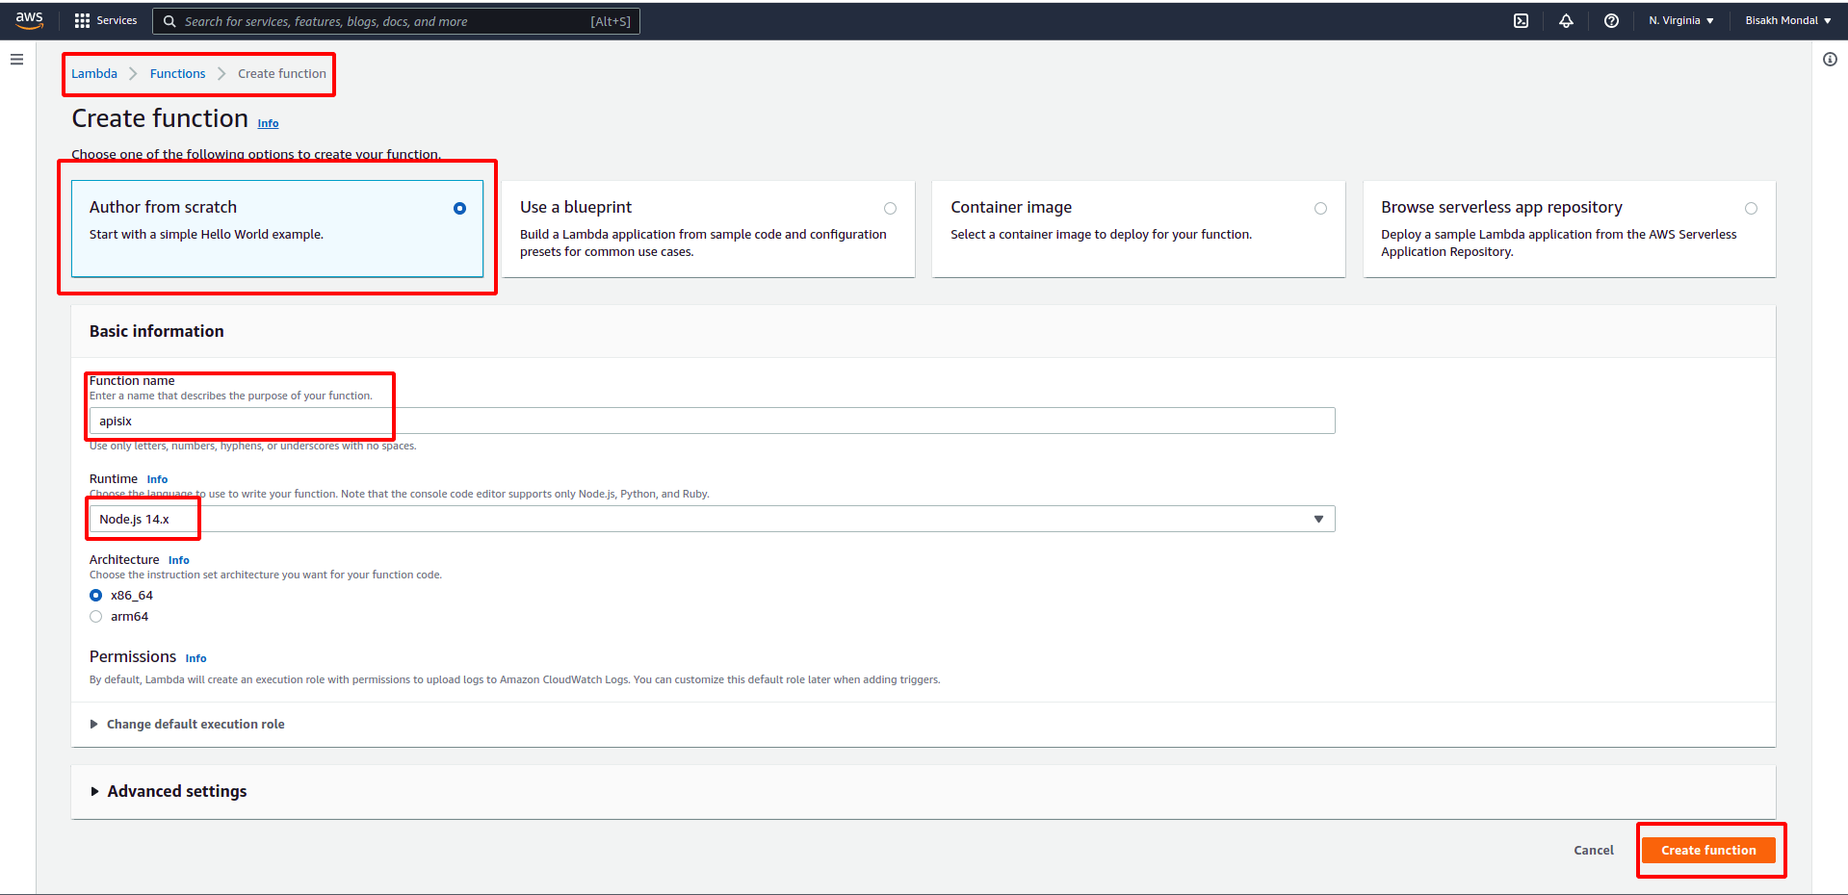Open the help question mark icon

click(1611, 20)
